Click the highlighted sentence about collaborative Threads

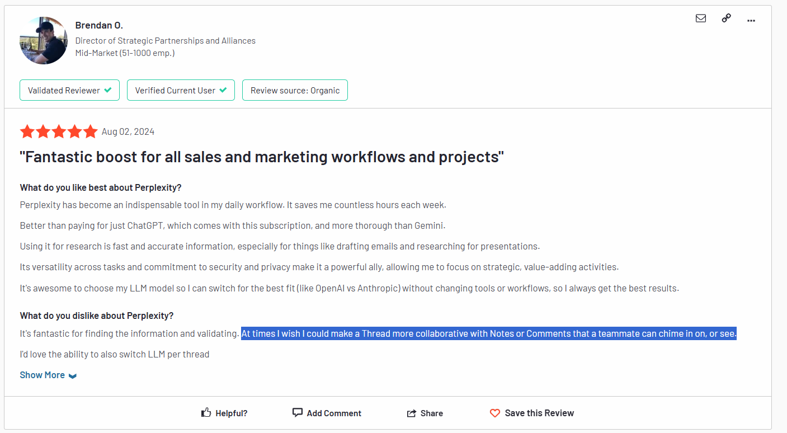point(489,334)
